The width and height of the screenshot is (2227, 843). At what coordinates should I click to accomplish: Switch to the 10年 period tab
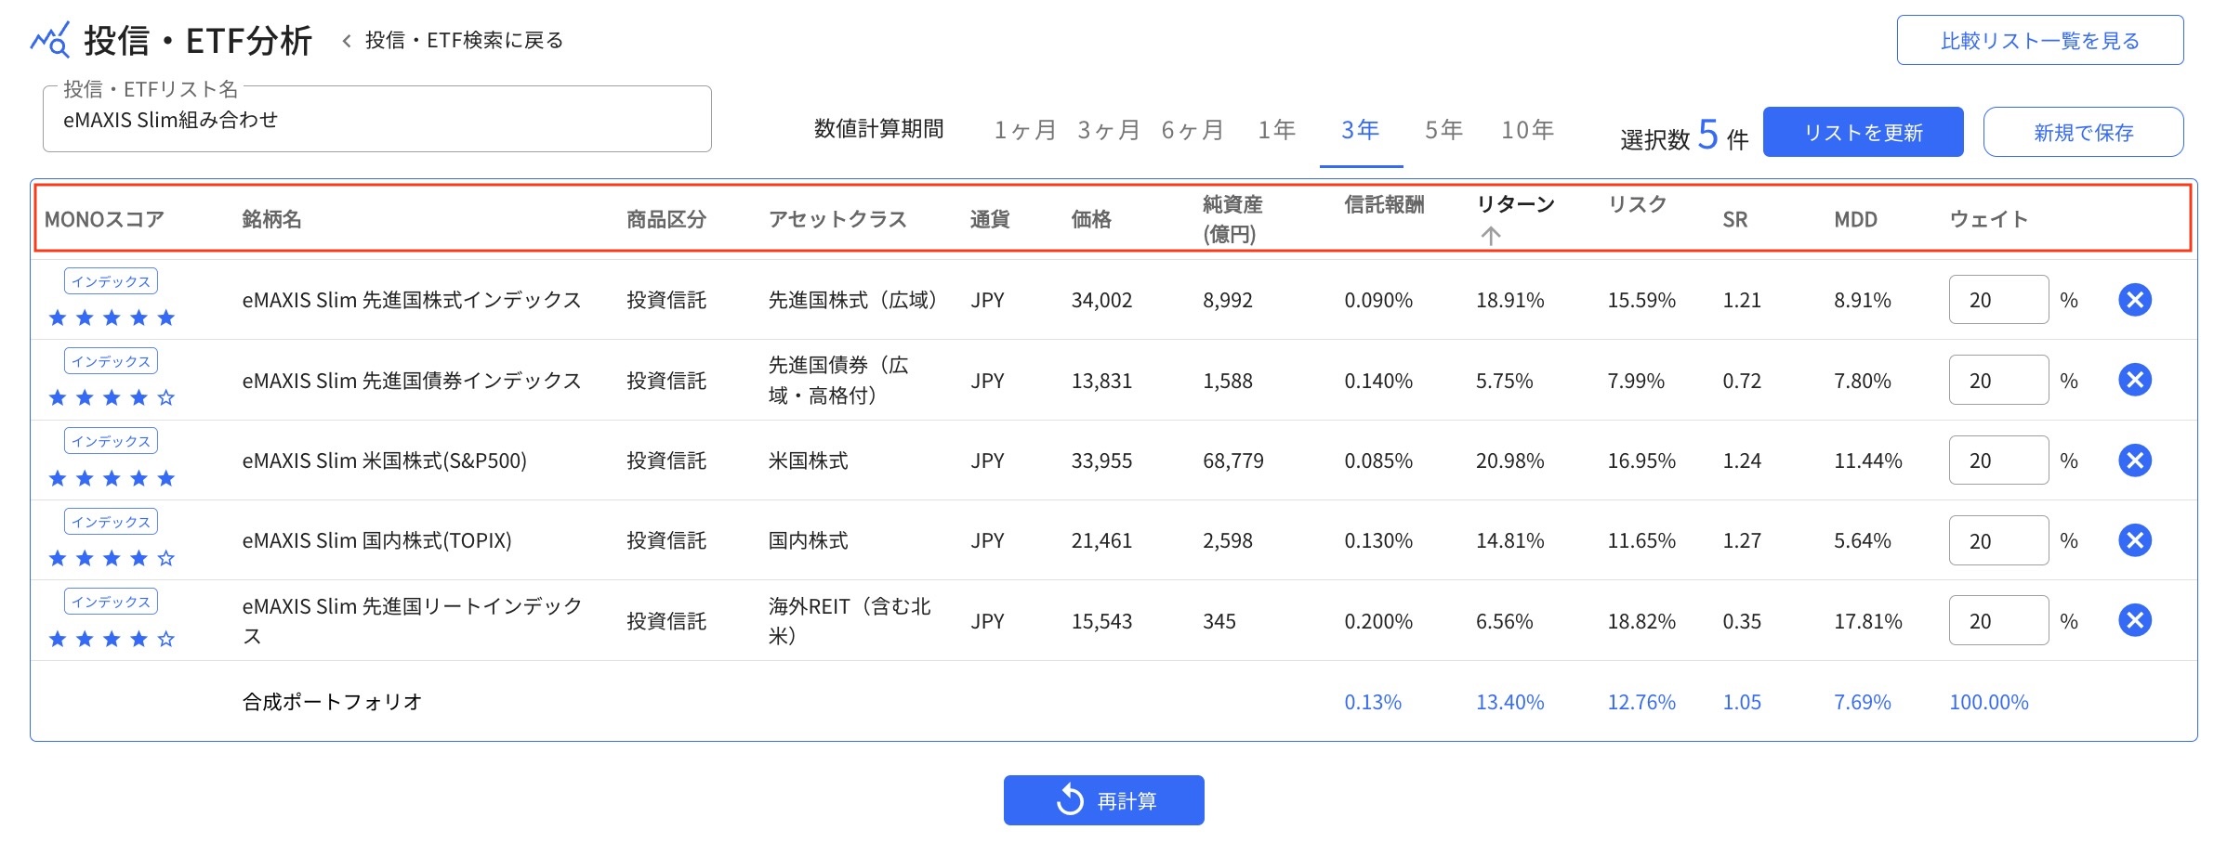point(1527,130)
